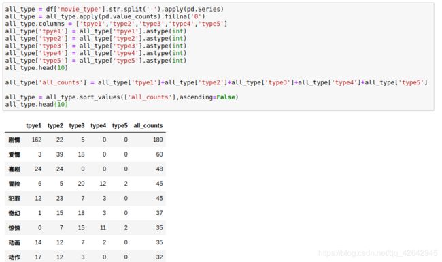
Task: Select the 喜剧 row label
Action: pos(14,169)
